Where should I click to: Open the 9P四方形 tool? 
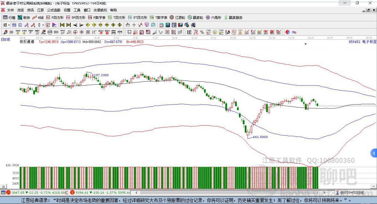click(76, 18)
